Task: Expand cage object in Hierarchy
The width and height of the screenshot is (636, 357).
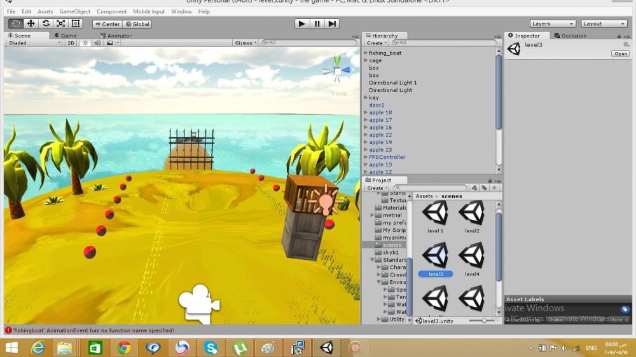Action: click(x=366, y=60)
